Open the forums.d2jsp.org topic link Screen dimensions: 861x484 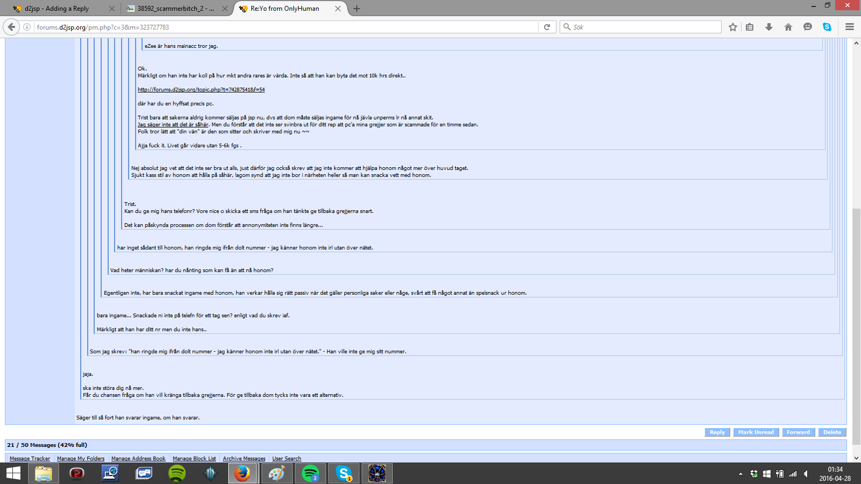pyautogui.click(x=201, y=90)
